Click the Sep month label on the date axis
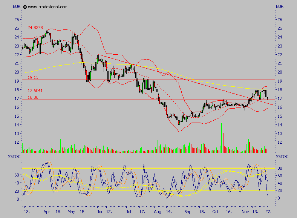The width and height of the screenshot is (297, 218). coord(188,212)
